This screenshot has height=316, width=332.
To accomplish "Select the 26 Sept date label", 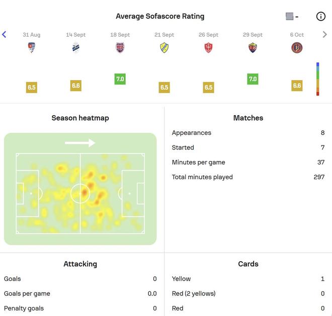I will tap(209, 35).
